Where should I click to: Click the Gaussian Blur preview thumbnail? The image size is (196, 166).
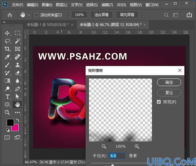120,110
